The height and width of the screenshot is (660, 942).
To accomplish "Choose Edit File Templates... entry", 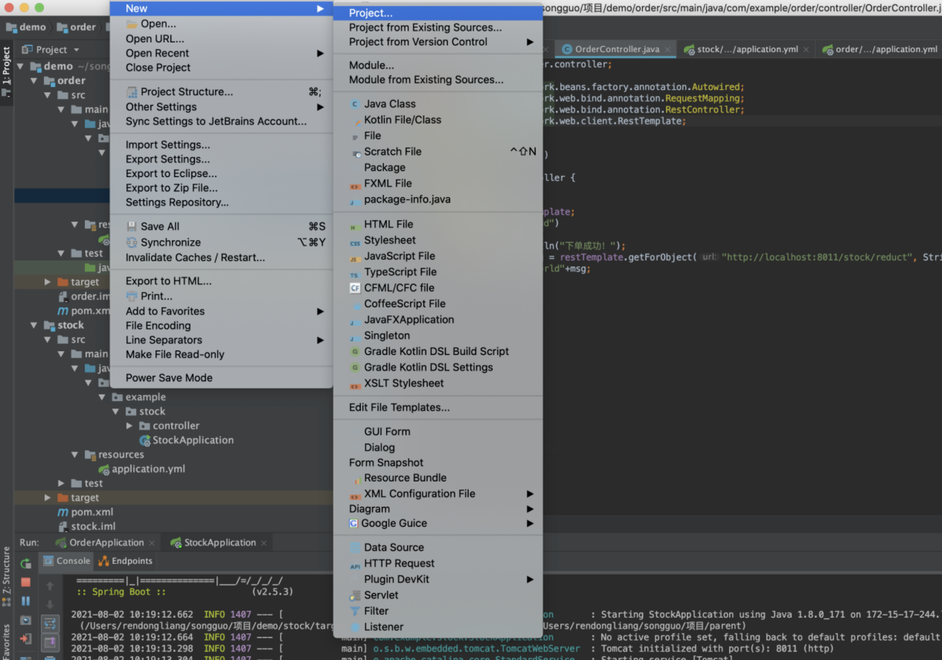I will tap(438, 407).
